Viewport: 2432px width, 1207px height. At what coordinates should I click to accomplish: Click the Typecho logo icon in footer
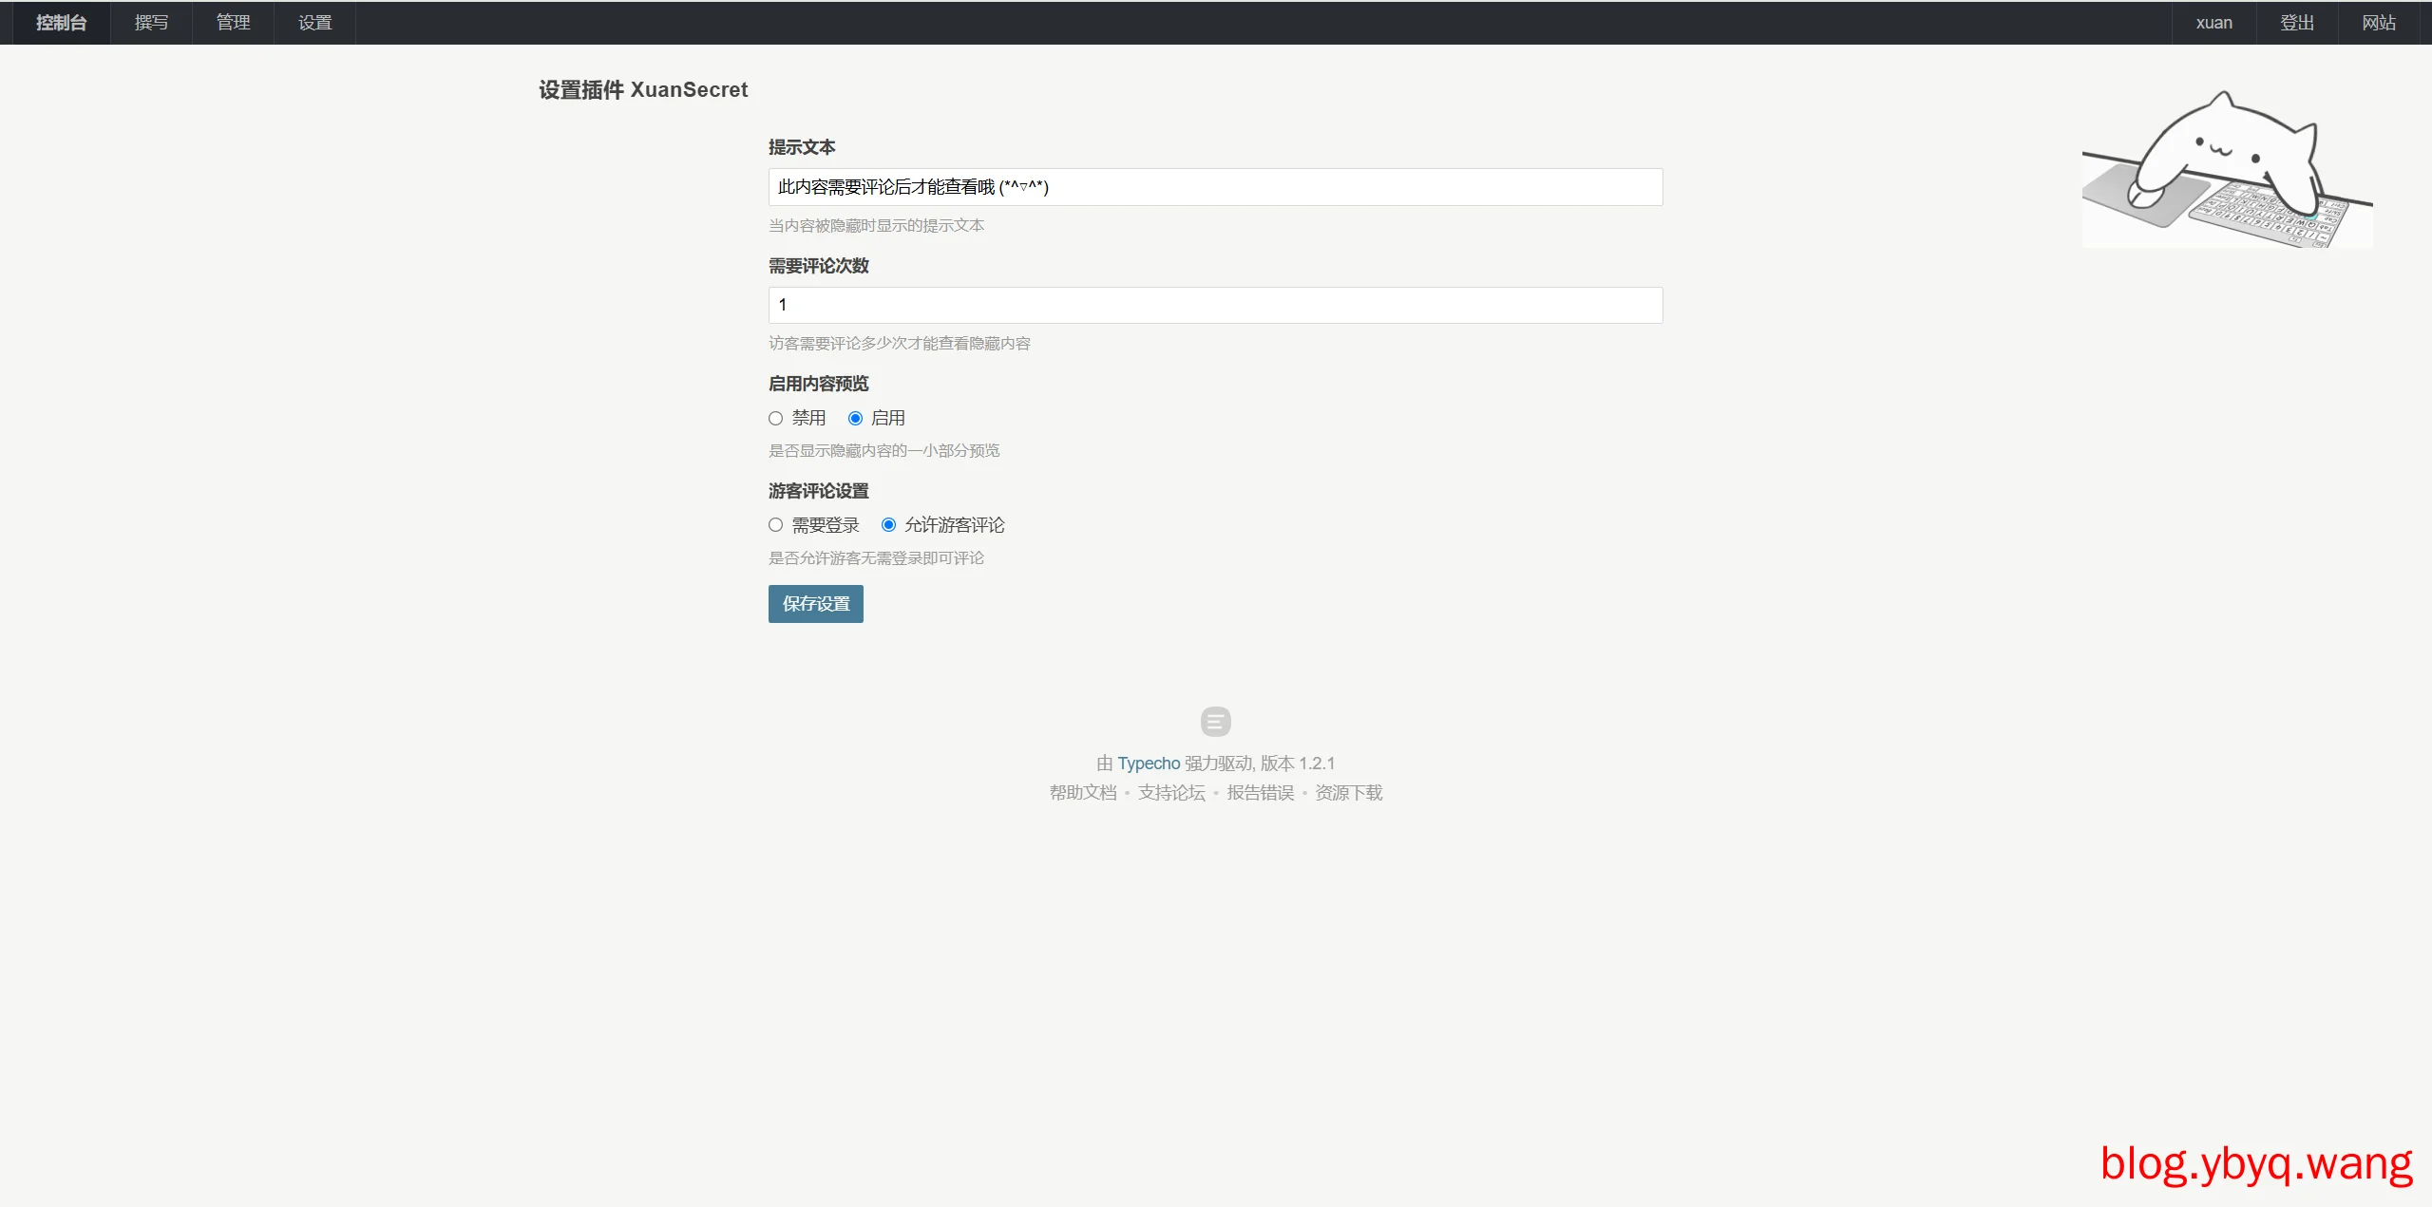click(1215, 722)
